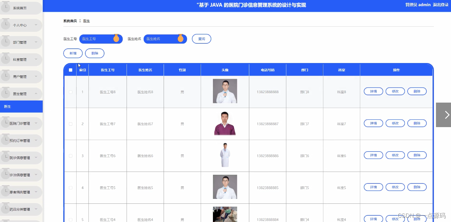Click 修改 for 医生工号5 row
The width and height of the screenshot is (451, 222).
click(395, 187)
